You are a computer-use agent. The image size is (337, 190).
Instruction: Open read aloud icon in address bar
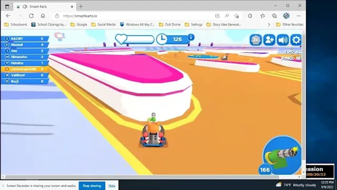[227, 16]
